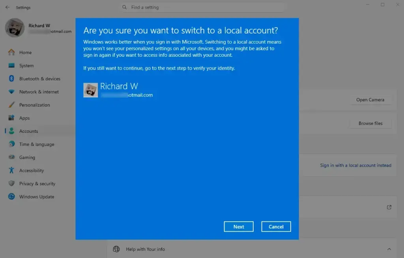Click the Accessibility text in the sidebar

coord(32,171)
